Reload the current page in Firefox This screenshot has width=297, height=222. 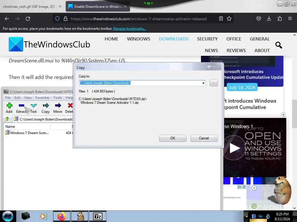tap(28, 19)
